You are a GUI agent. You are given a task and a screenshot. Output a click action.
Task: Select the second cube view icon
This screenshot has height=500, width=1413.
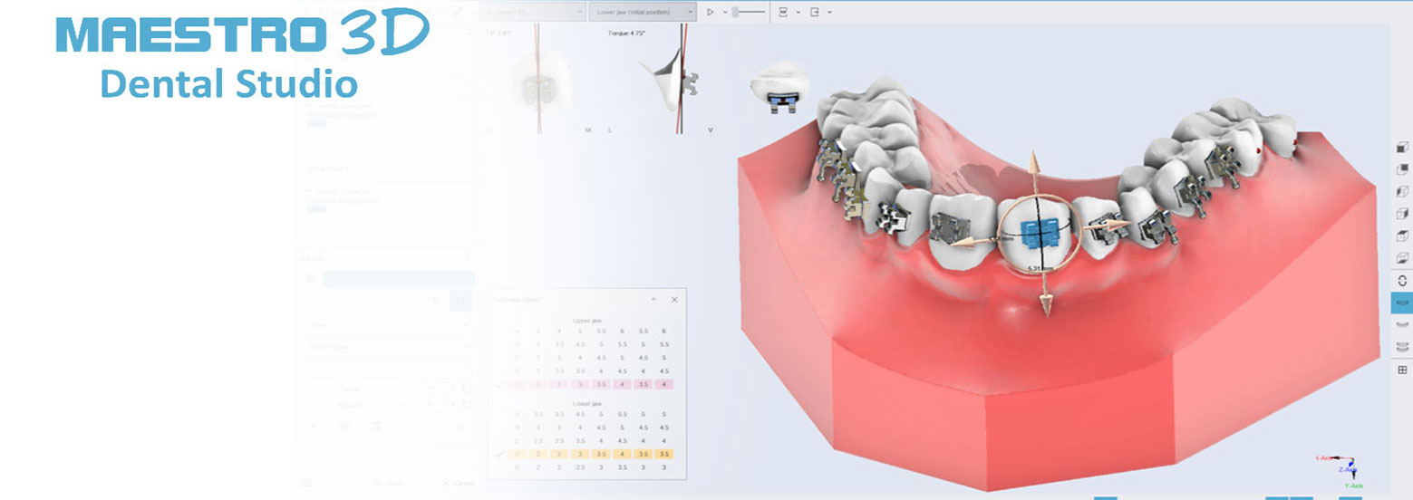click(1402, 169)
